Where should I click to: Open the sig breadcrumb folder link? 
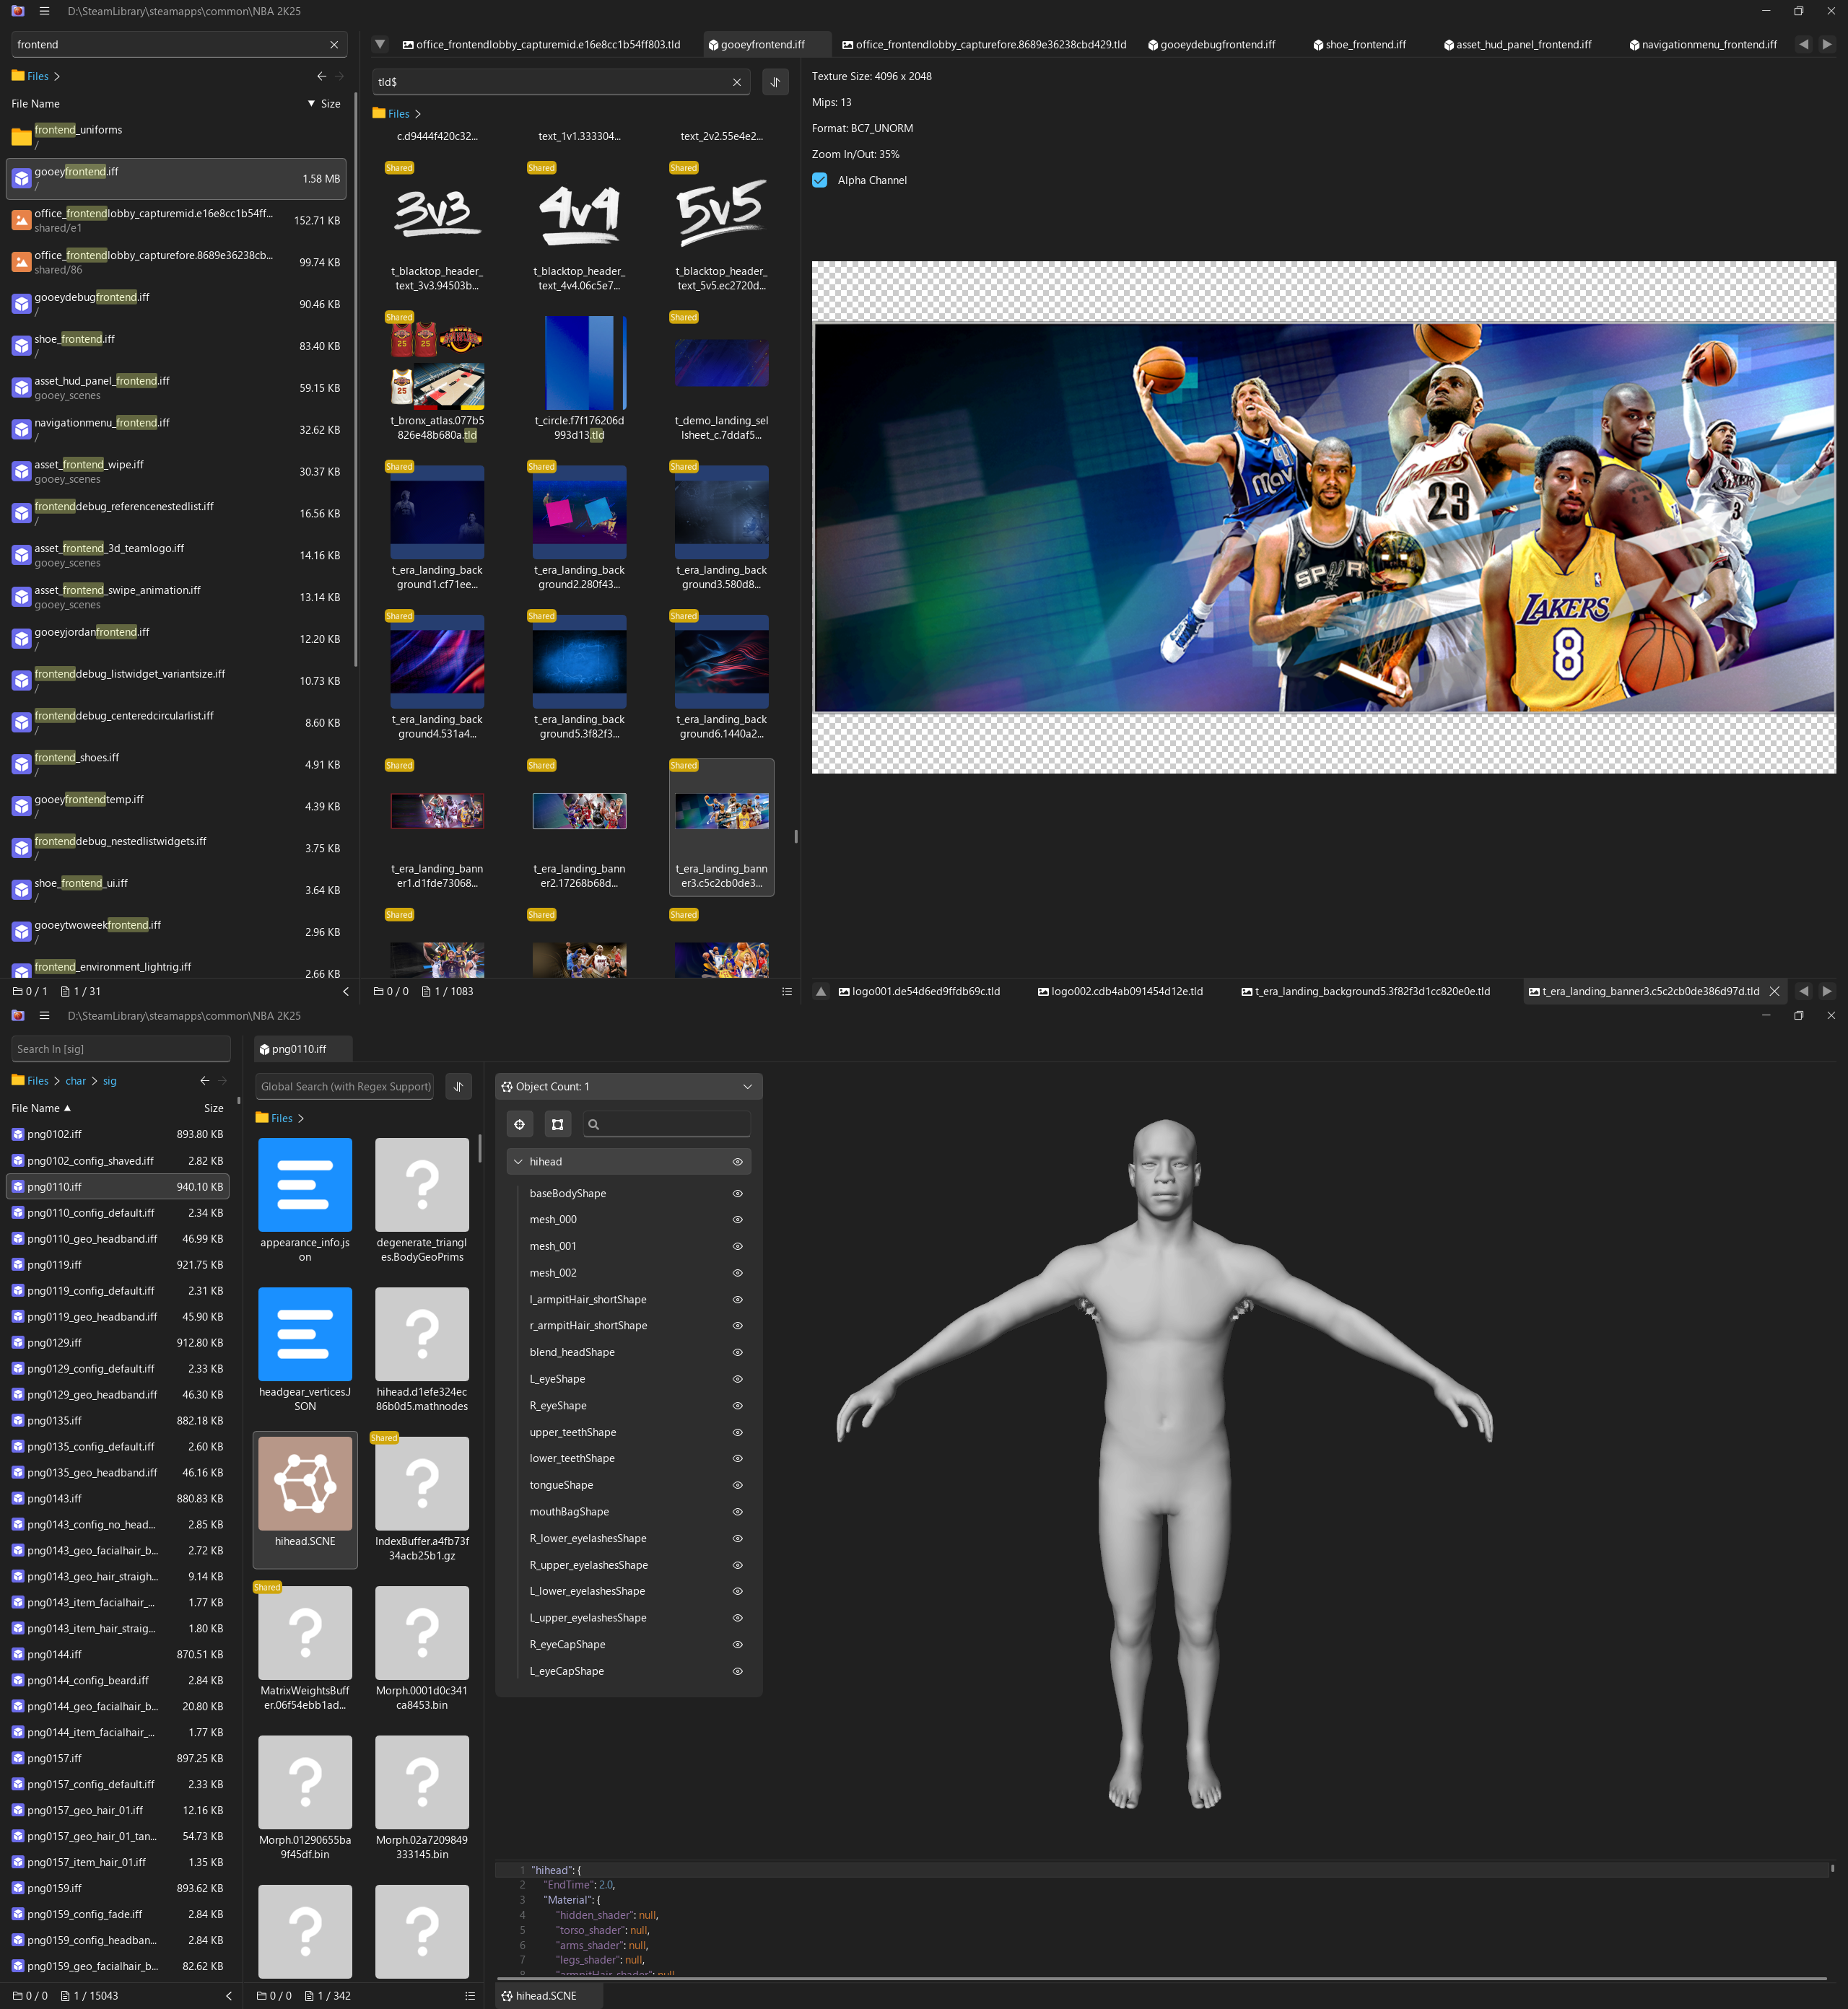tap(110, 1080)
